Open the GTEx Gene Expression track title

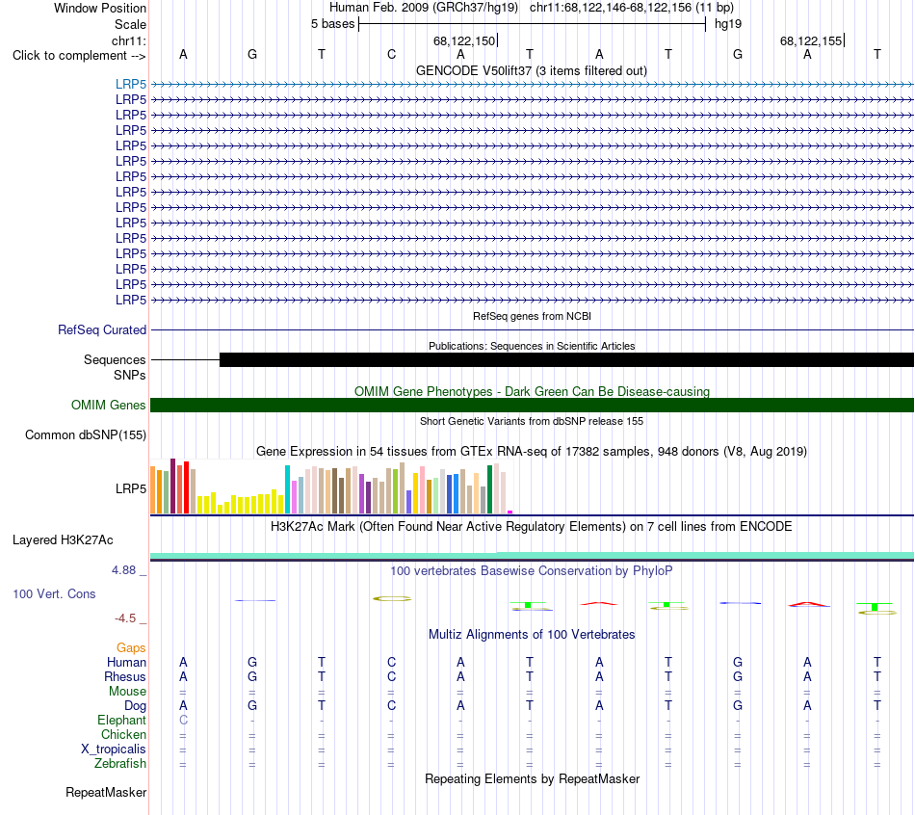(532, 451)
